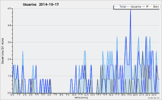Select the 'Total' legend entry

(x=122, y=6)
